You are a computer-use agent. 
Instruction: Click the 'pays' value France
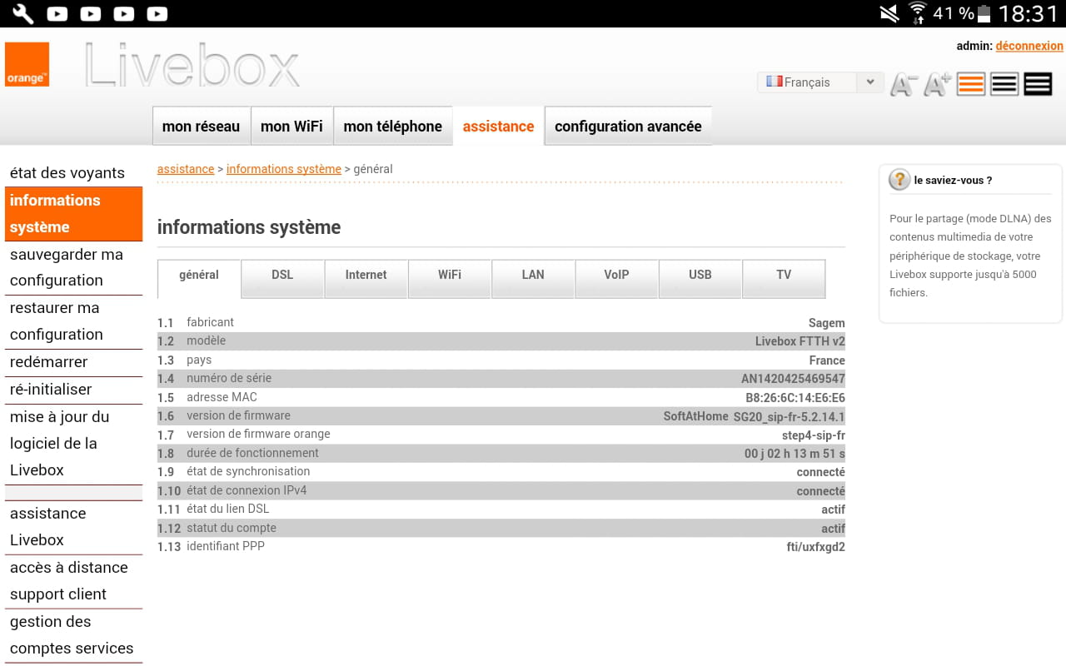click(x=827, y=360)
